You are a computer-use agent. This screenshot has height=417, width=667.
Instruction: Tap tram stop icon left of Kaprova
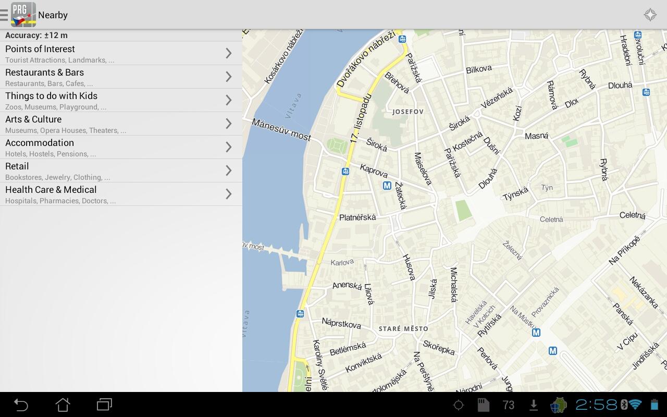pos(345,171)
